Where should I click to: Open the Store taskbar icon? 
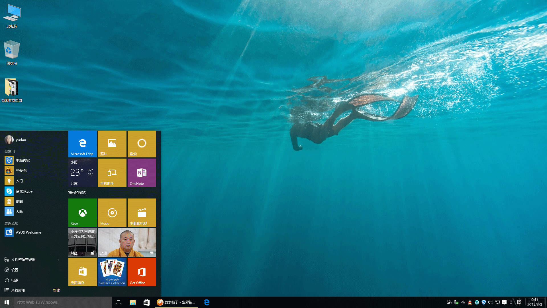146,302
